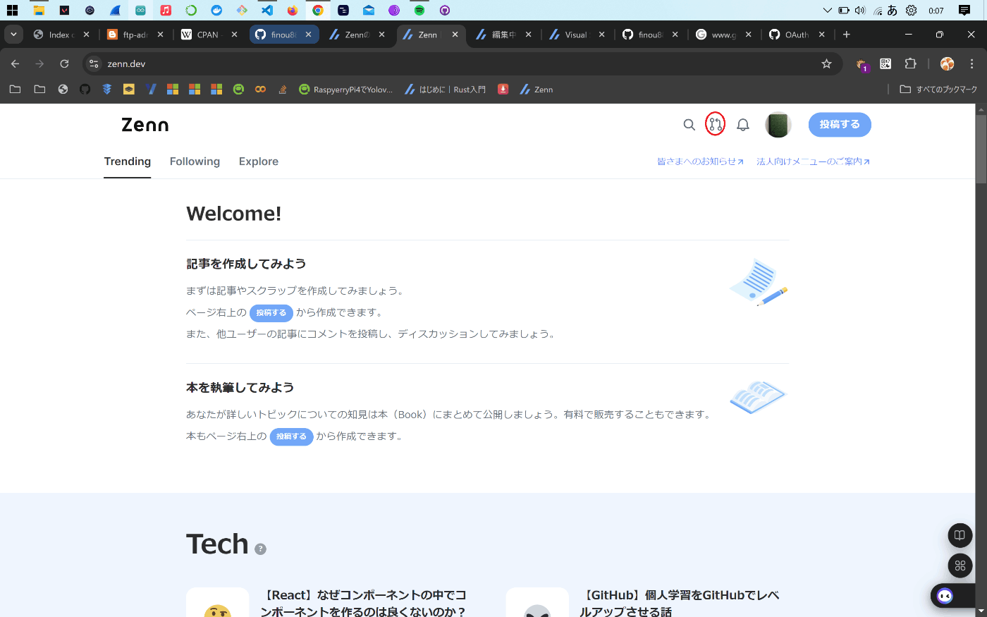The image size is (987, 617).
Task: Open the Zenn user avatar menu
Action: coord(778,125)
